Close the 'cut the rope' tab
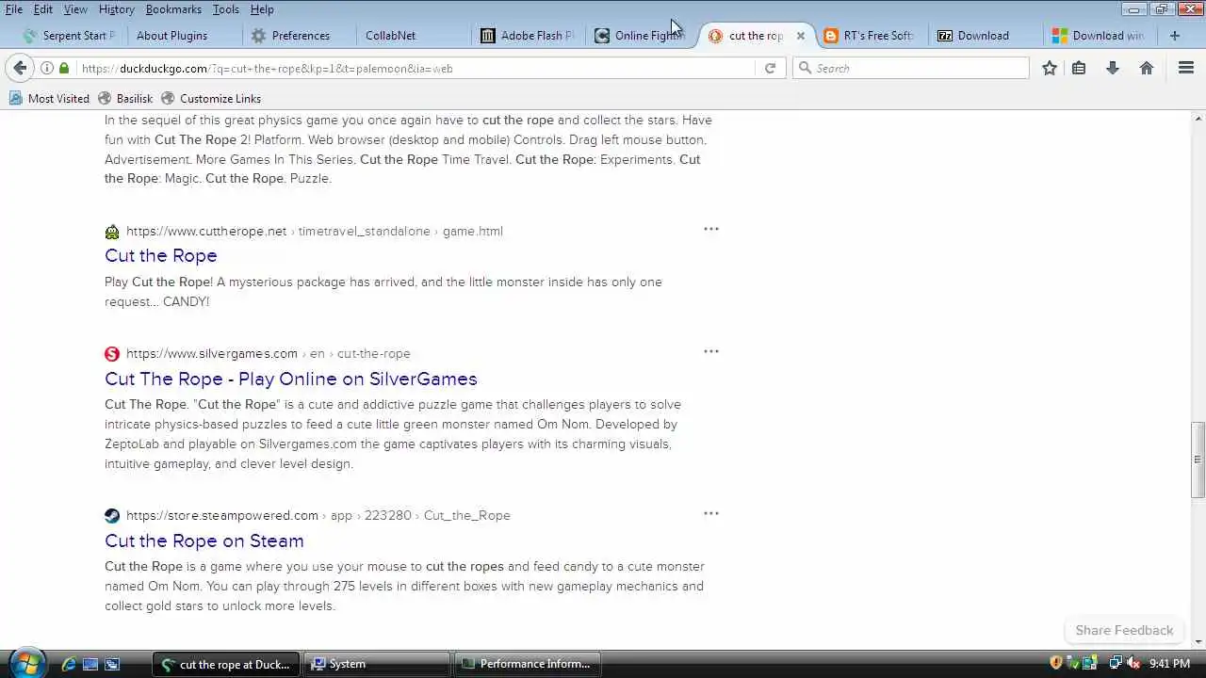The width and height of the screenshot is (1206, 678). click(800, 36)
